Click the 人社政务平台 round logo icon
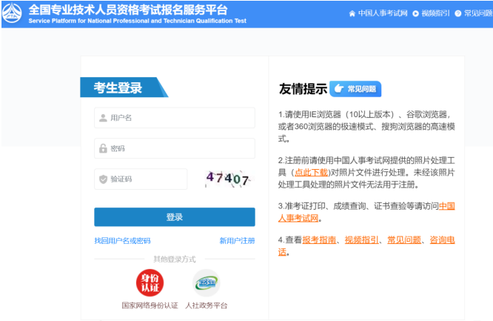This screenshot has height=321, width=493. tap(206, 282)
